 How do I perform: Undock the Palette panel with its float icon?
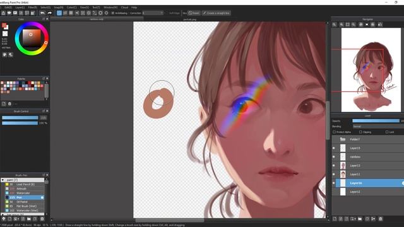(x=44, y=78)
